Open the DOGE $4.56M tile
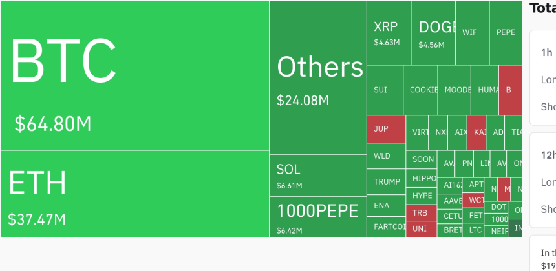The height and width of the screenshot is (271, 556). click(x=433, y=32)
